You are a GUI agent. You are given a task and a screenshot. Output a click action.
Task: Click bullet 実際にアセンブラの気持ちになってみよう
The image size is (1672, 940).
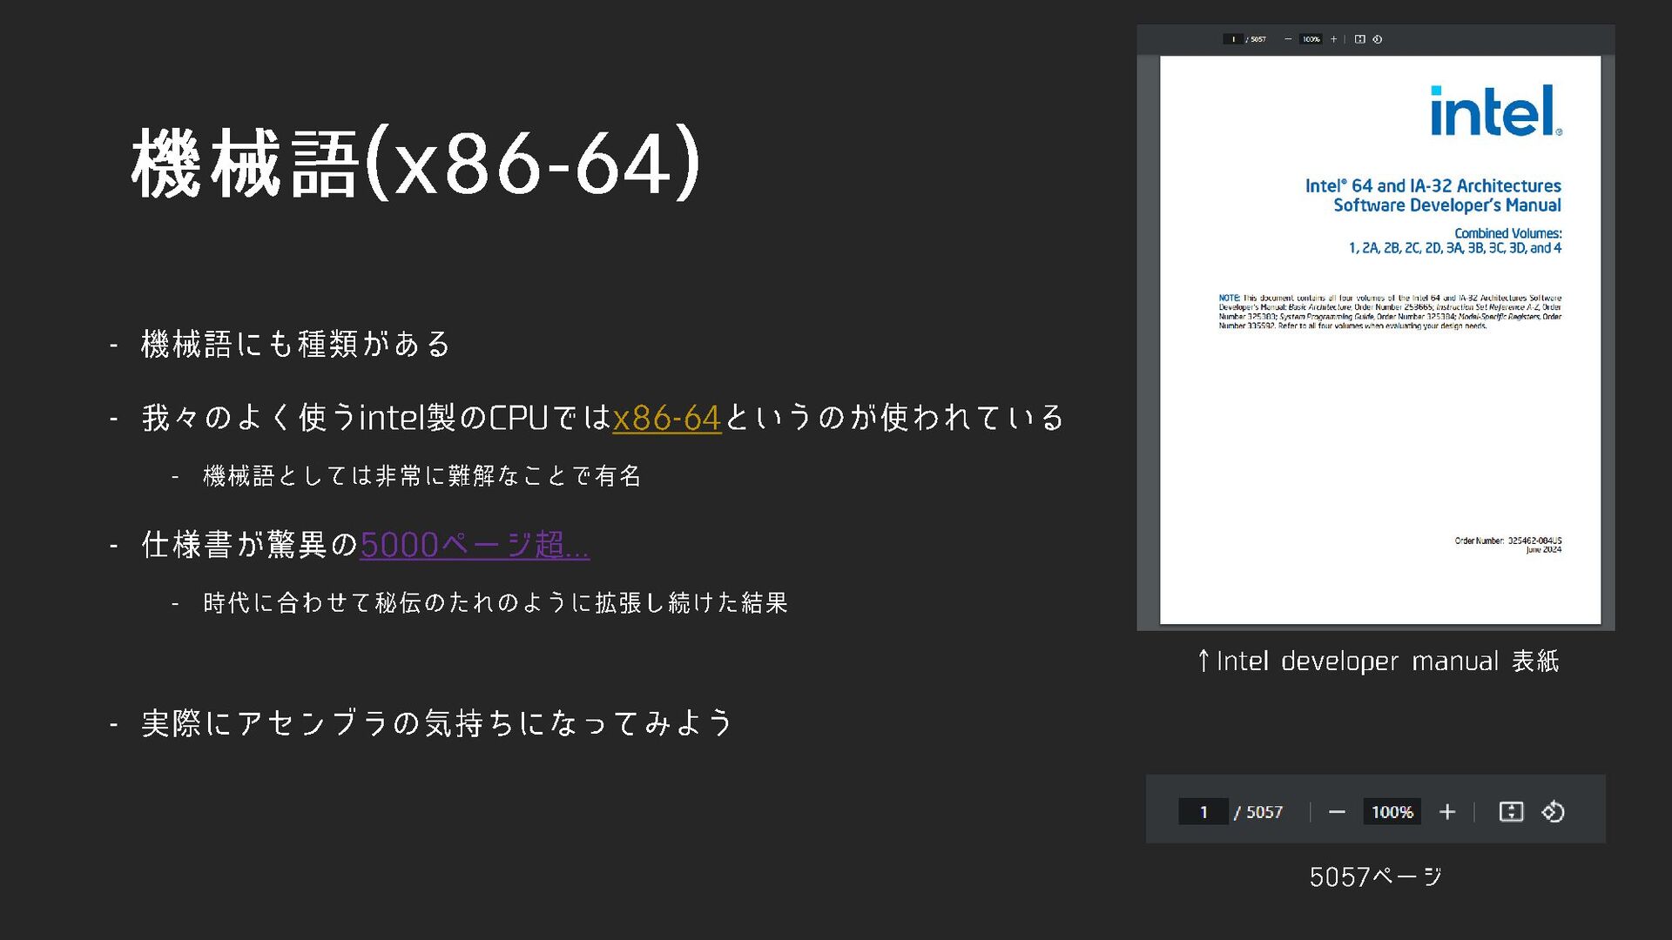(437, 722)
